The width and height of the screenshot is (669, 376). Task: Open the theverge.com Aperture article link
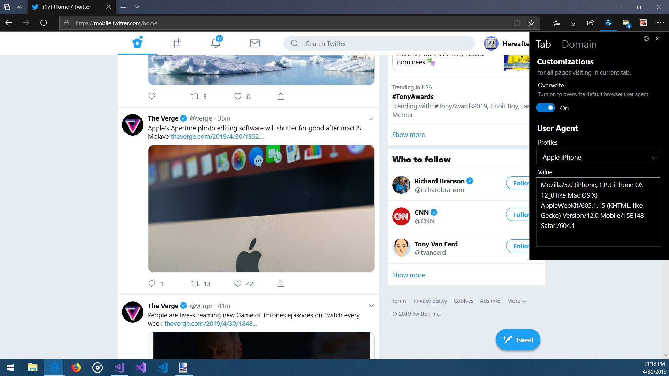(217, 137)
